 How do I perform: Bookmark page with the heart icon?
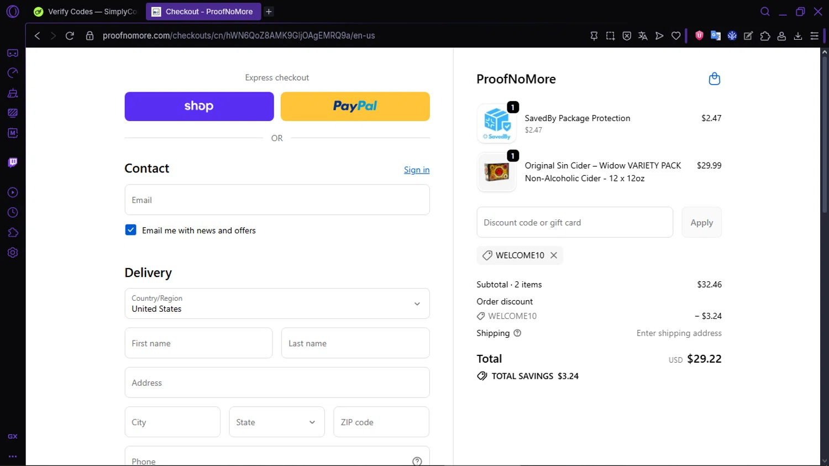[676, 35]
